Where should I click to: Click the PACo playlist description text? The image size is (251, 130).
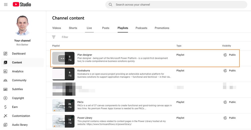point(124,107)
